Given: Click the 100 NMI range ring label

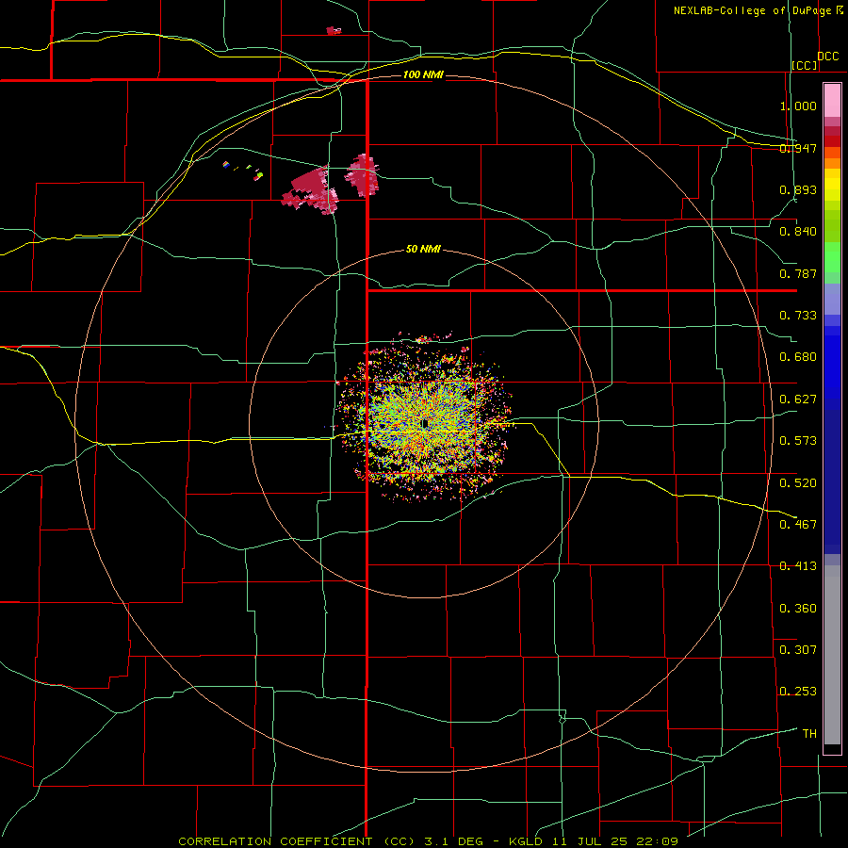Looking at the screenshot, I should pos(423,74).
